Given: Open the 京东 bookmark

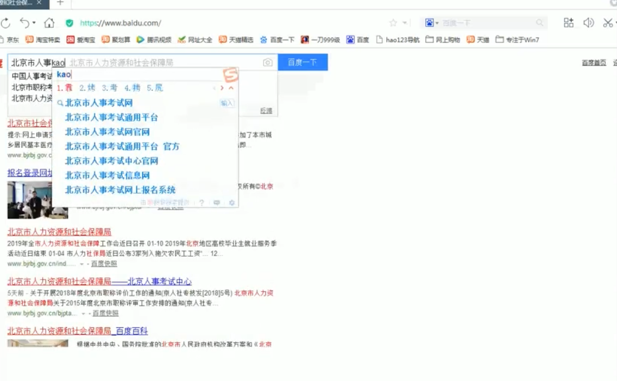Looking at the screenshot, I should click(x=9, y=40).
